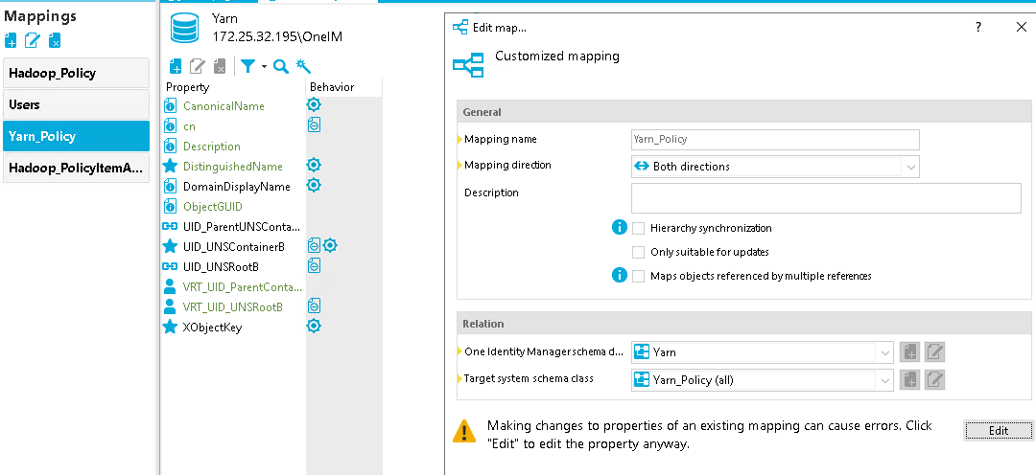The image size is (1036, 475).
Task: Check Maps objects referenced by multiple references
Action: pos(638,276)
